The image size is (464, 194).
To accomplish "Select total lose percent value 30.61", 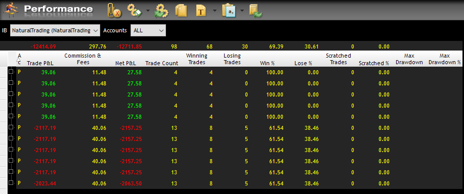I will [312, 46].
